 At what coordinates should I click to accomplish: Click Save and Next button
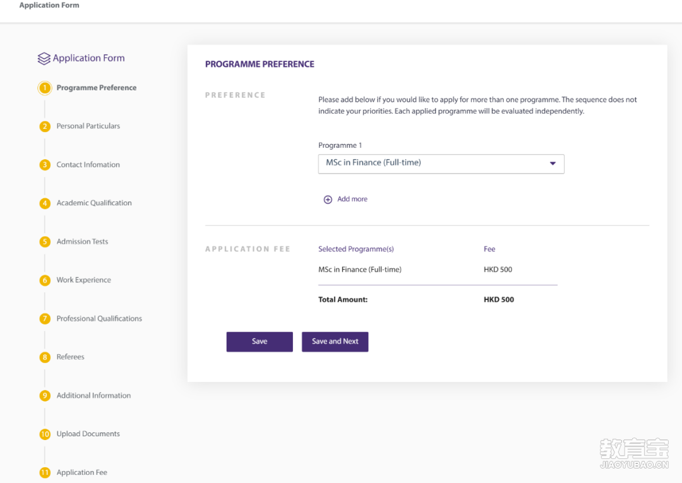pyautogui.click(x=335, y=342)
